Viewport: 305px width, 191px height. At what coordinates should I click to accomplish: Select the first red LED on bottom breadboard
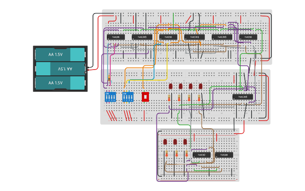[165, 142]
